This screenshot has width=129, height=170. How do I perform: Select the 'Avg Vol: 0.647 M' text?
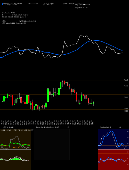tap(82, 5)
